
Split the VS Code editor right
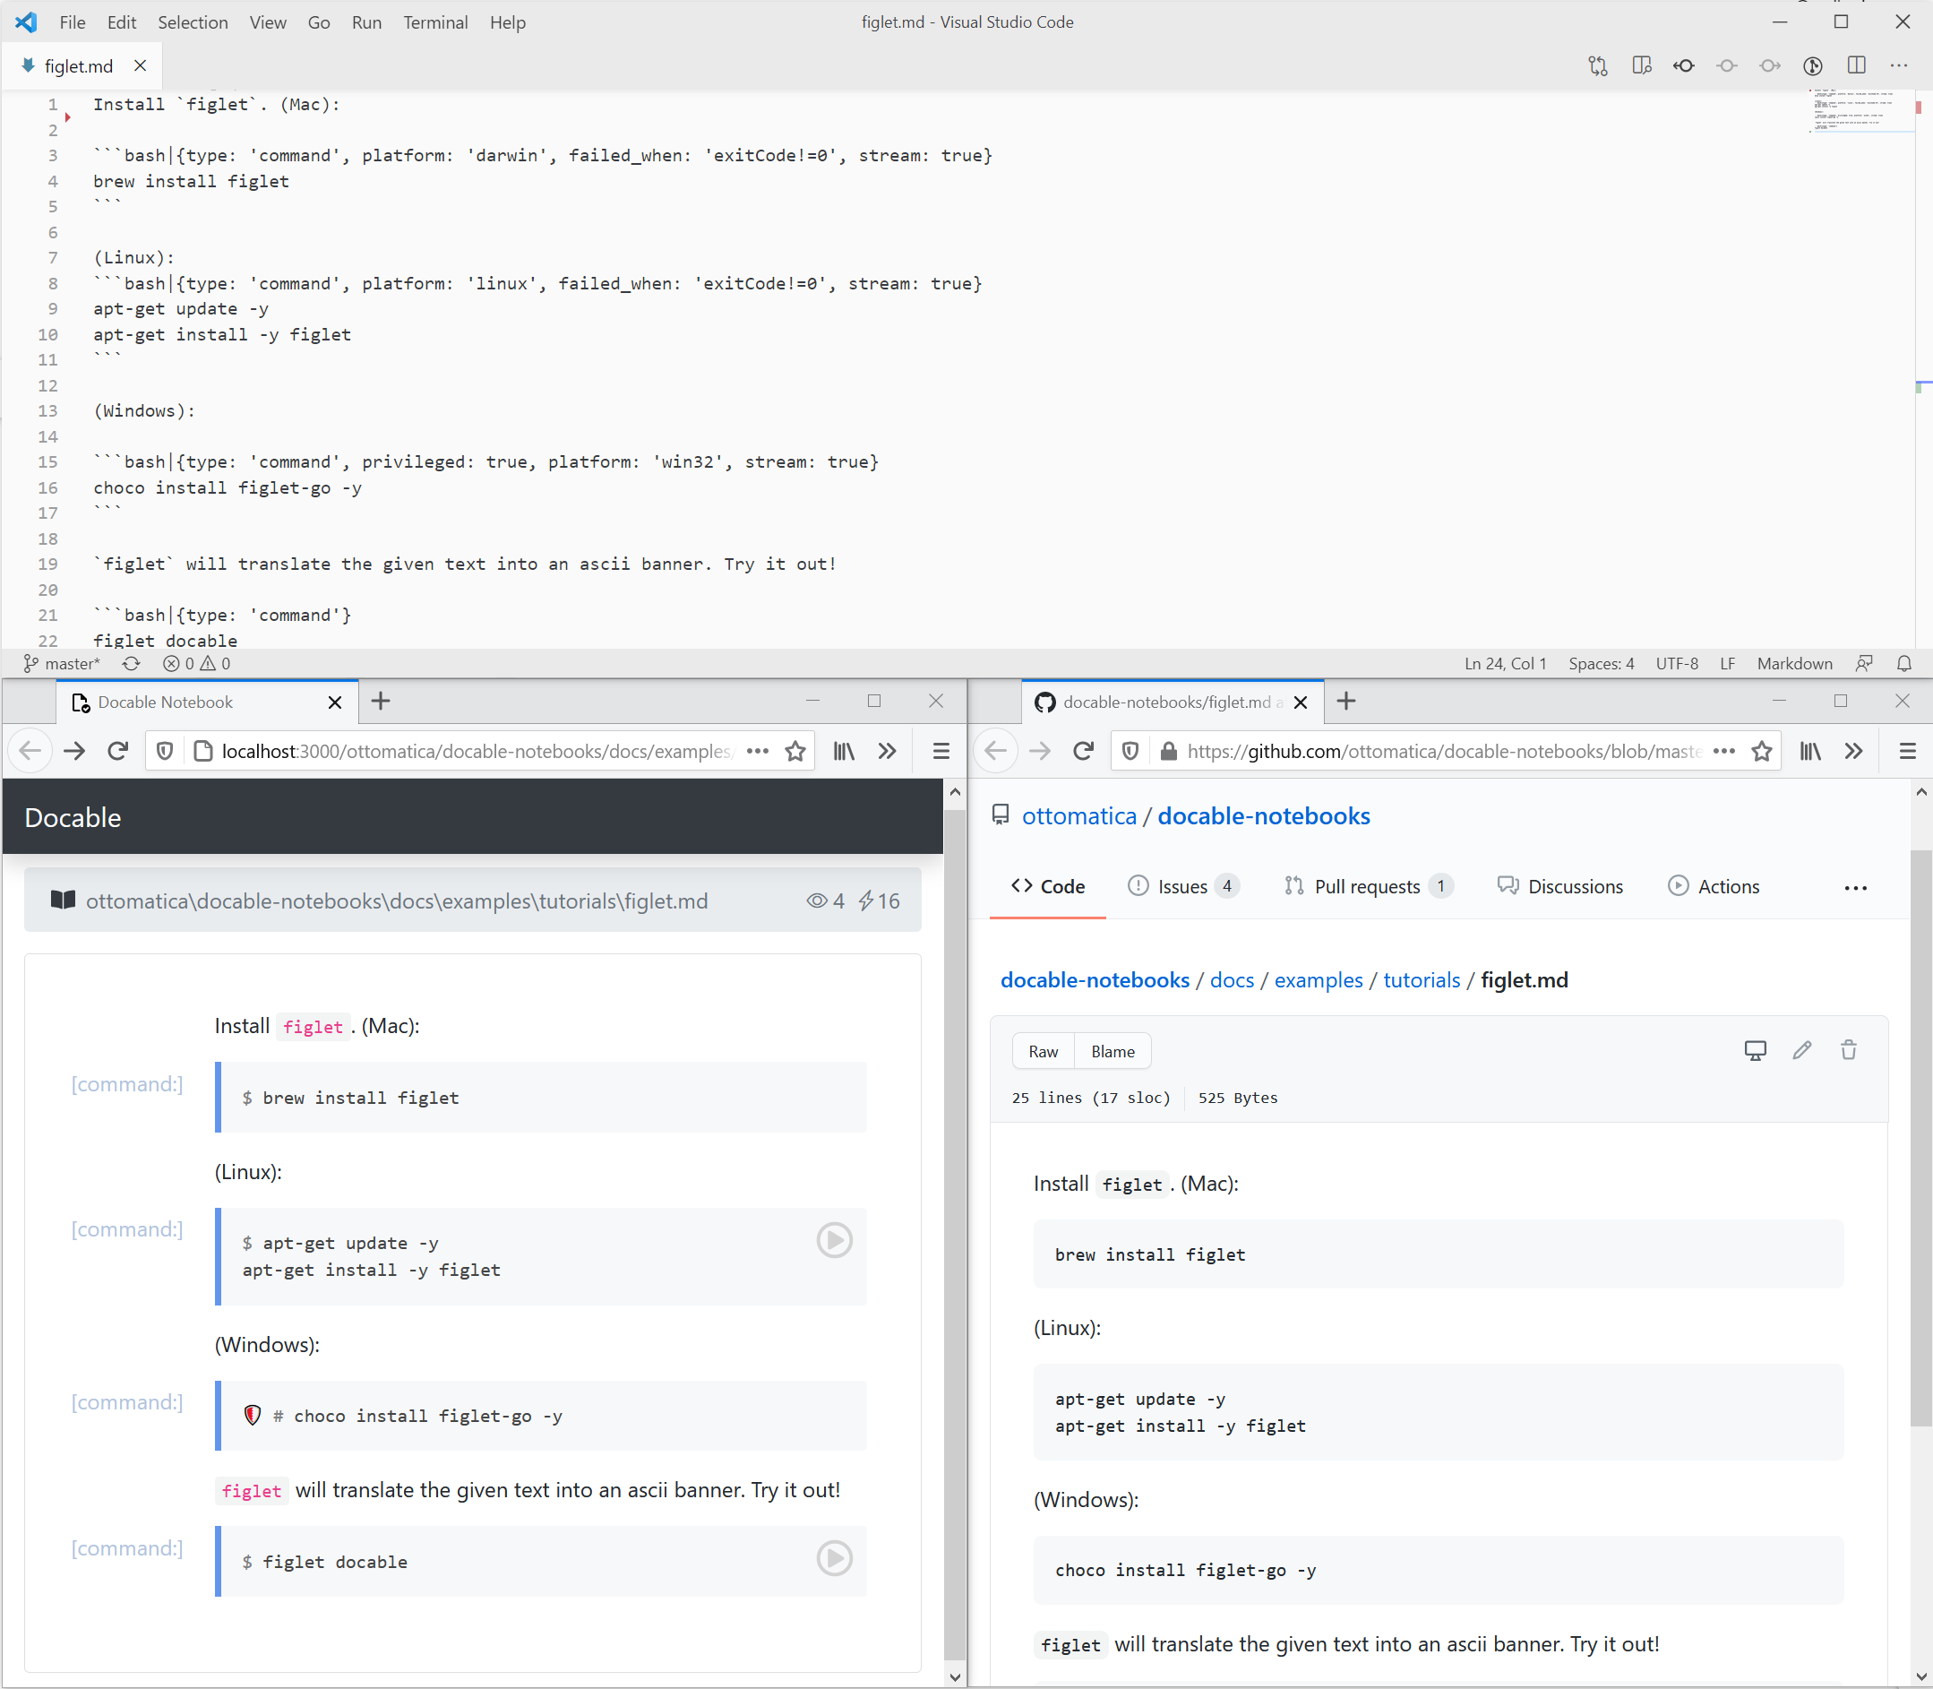[x=1856, y=66]
